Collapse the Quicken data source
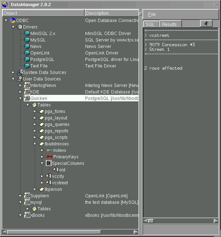Screen dimensions: 221x237 pos(20,98)
